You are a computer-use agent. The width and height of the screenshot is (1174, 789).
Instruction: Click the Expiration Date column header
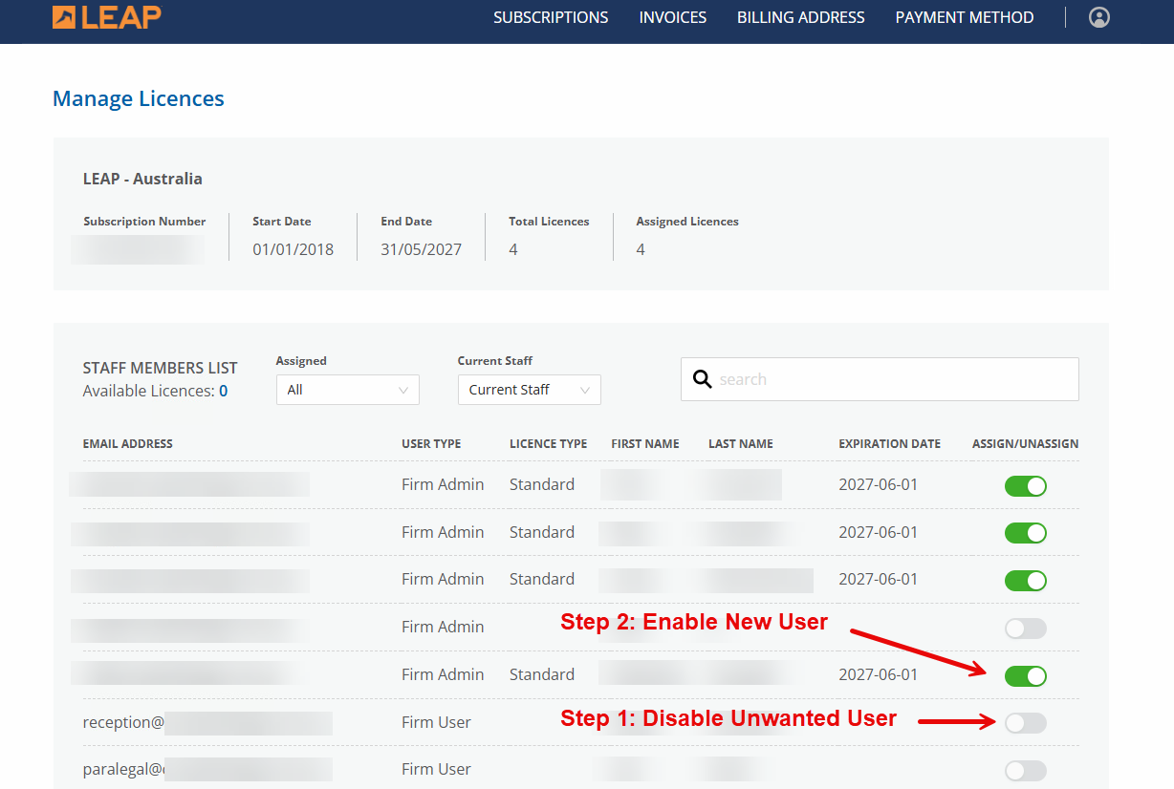tap(889, 444)
